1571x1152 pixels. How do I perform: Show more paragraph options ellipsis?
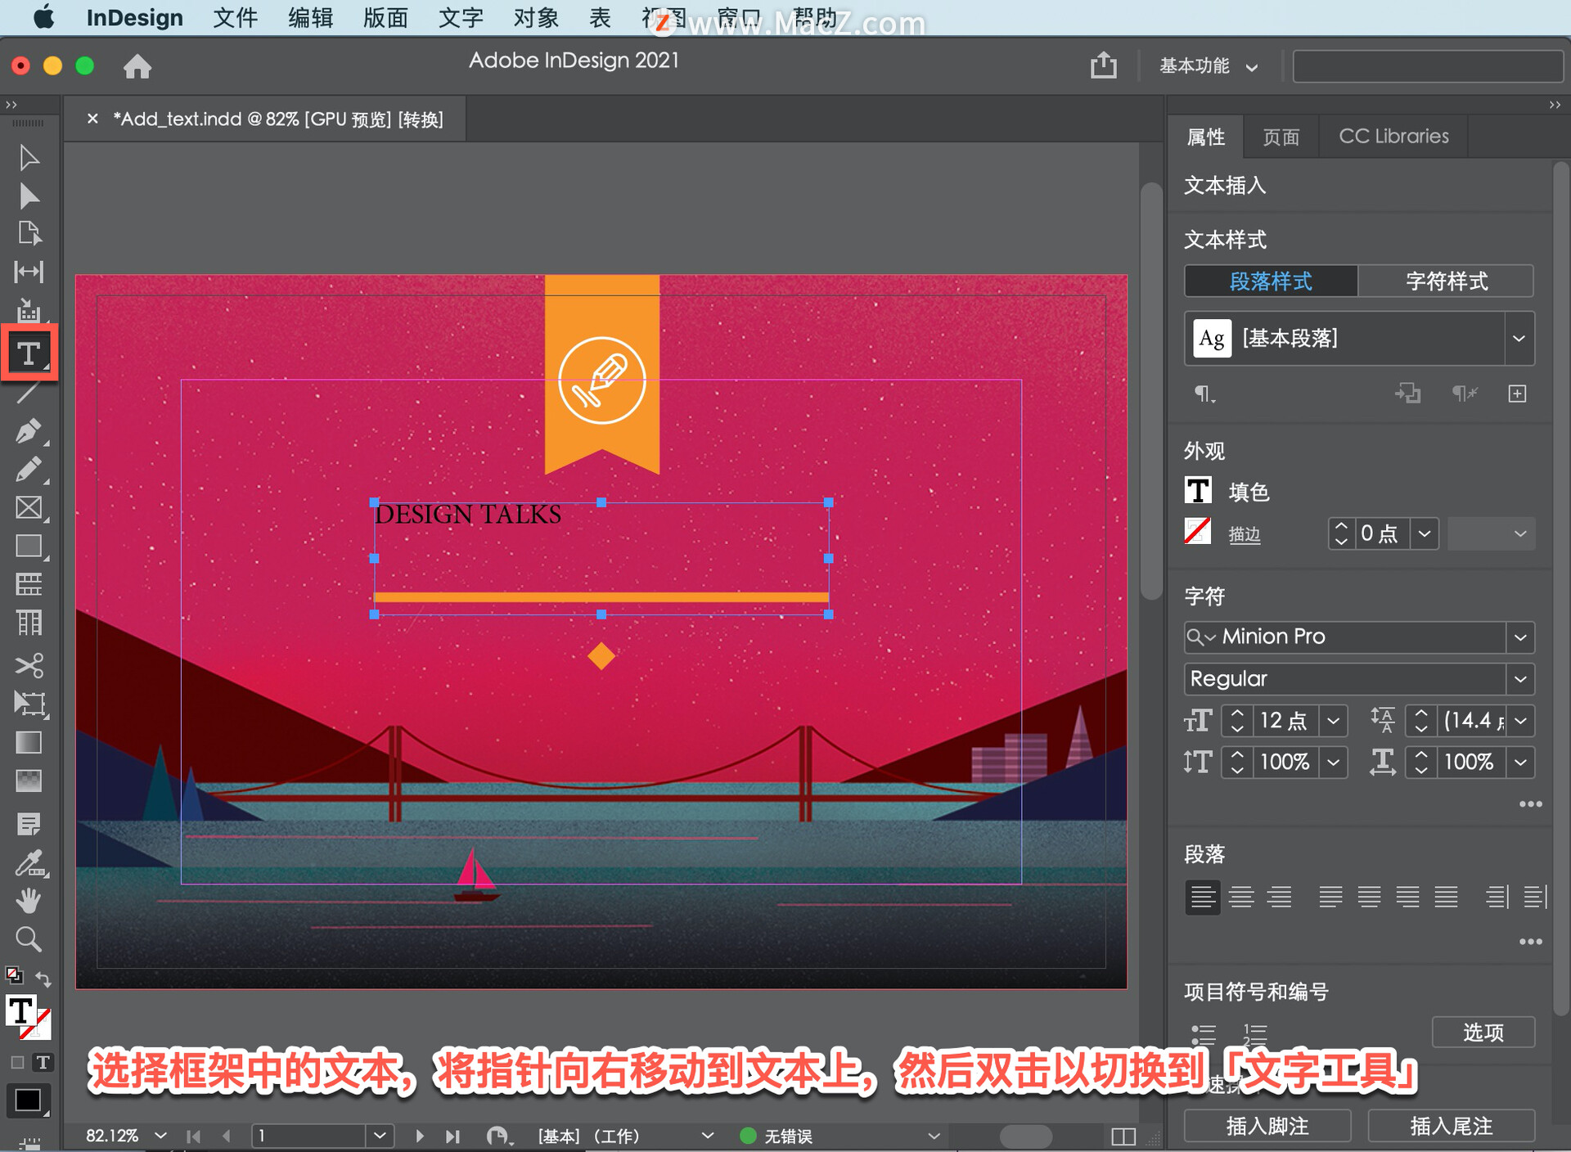tap(1530, 942)
